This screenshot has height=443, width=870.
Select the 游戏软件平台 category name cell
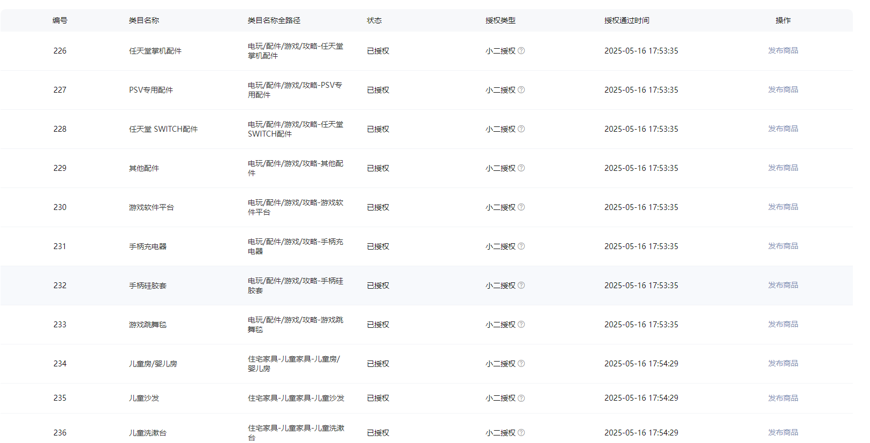pyautogui.click(x=151, y=207)
